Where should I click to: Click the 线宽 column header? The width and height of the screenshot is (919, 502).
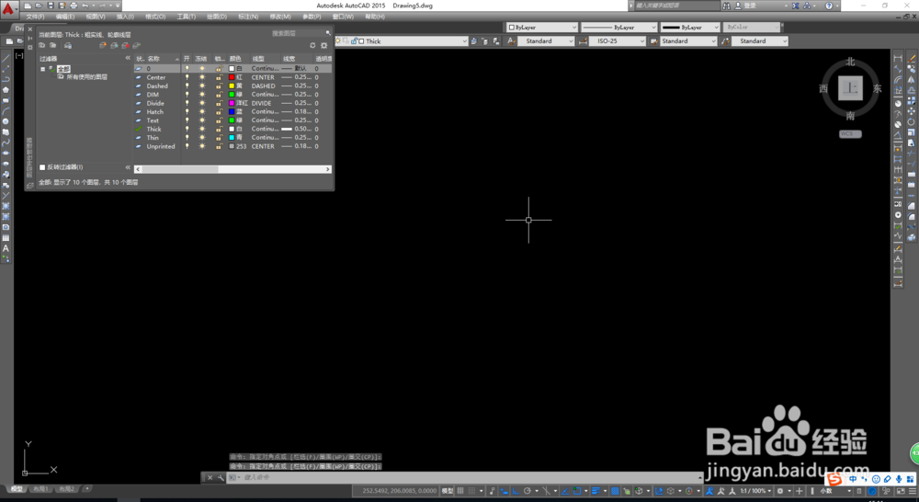[296, 59]
